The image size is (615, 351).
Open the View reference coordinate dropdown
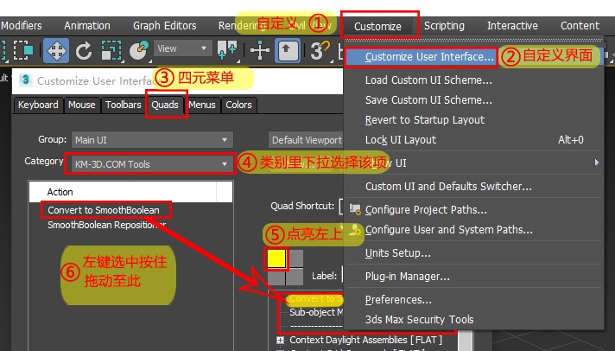point(183,49)
